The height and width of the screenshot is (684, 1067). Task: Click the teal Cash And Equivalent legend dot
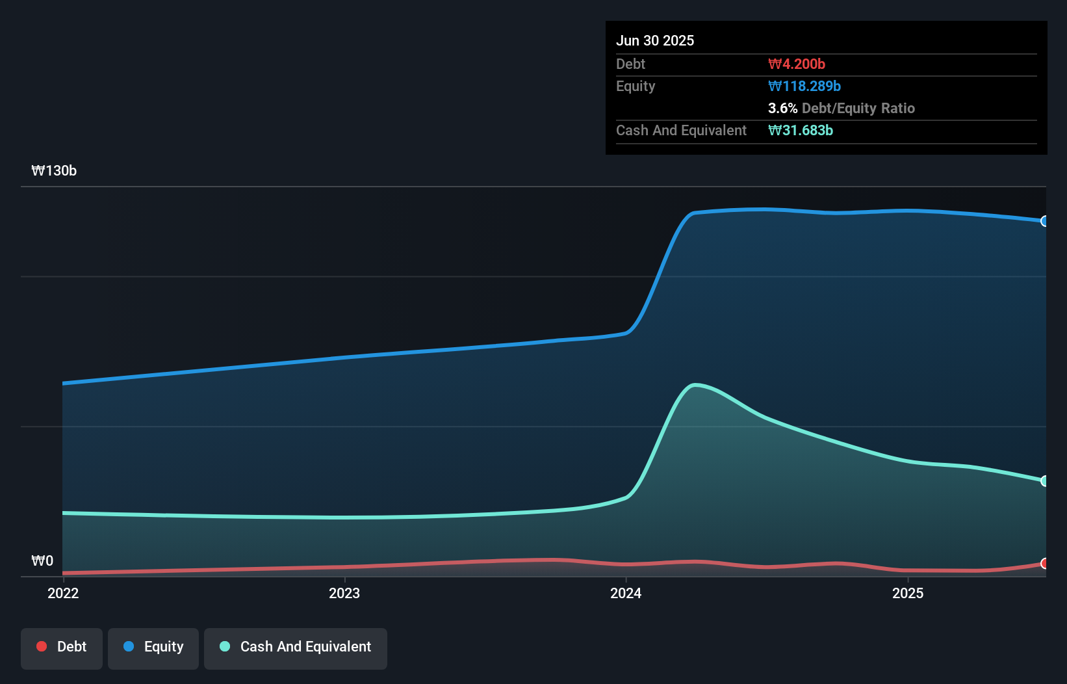[x=224, y=647]
